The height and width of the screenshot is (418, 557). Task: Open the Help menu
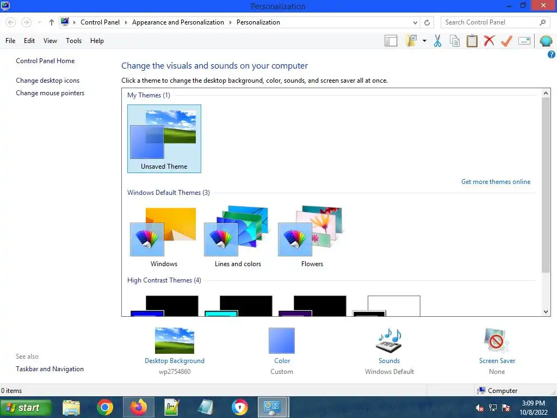click(x=97, y=41)
